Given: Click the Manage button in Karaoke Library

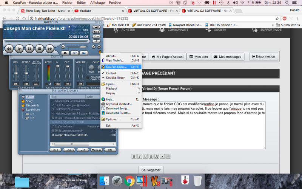Looking at the screenshot, I should 97,150.
